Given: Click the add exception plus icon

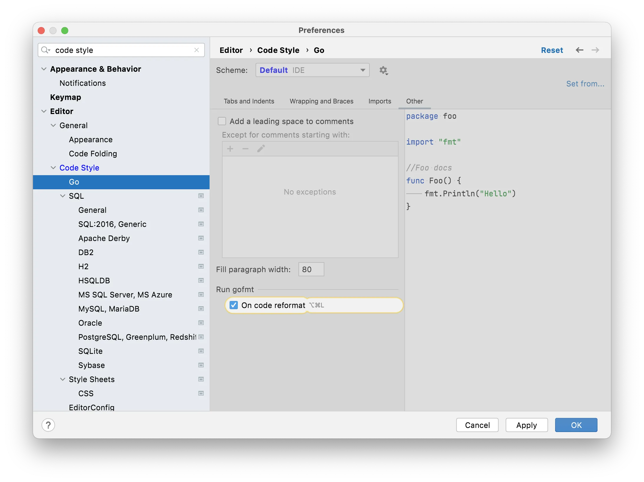Looking at the screenshot, I should [x=230, y=149].
